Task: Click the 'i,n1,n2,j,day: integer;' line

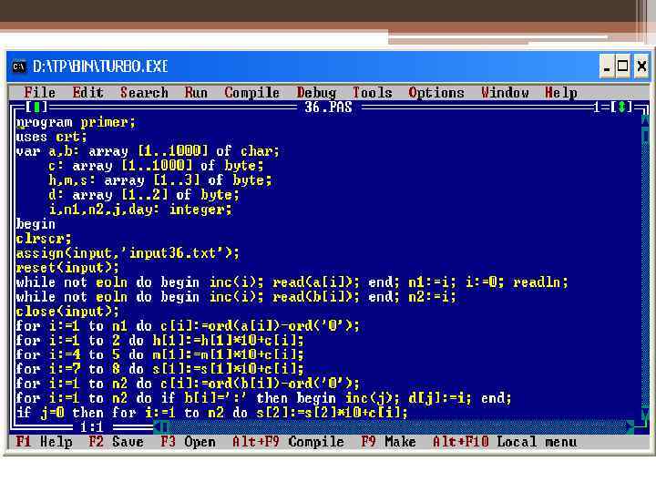Action: (140, 210)
